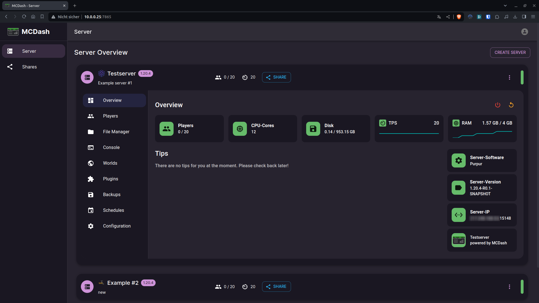Go to browser home page
Screen dimensions: 539x303
[x=33, y=17]
